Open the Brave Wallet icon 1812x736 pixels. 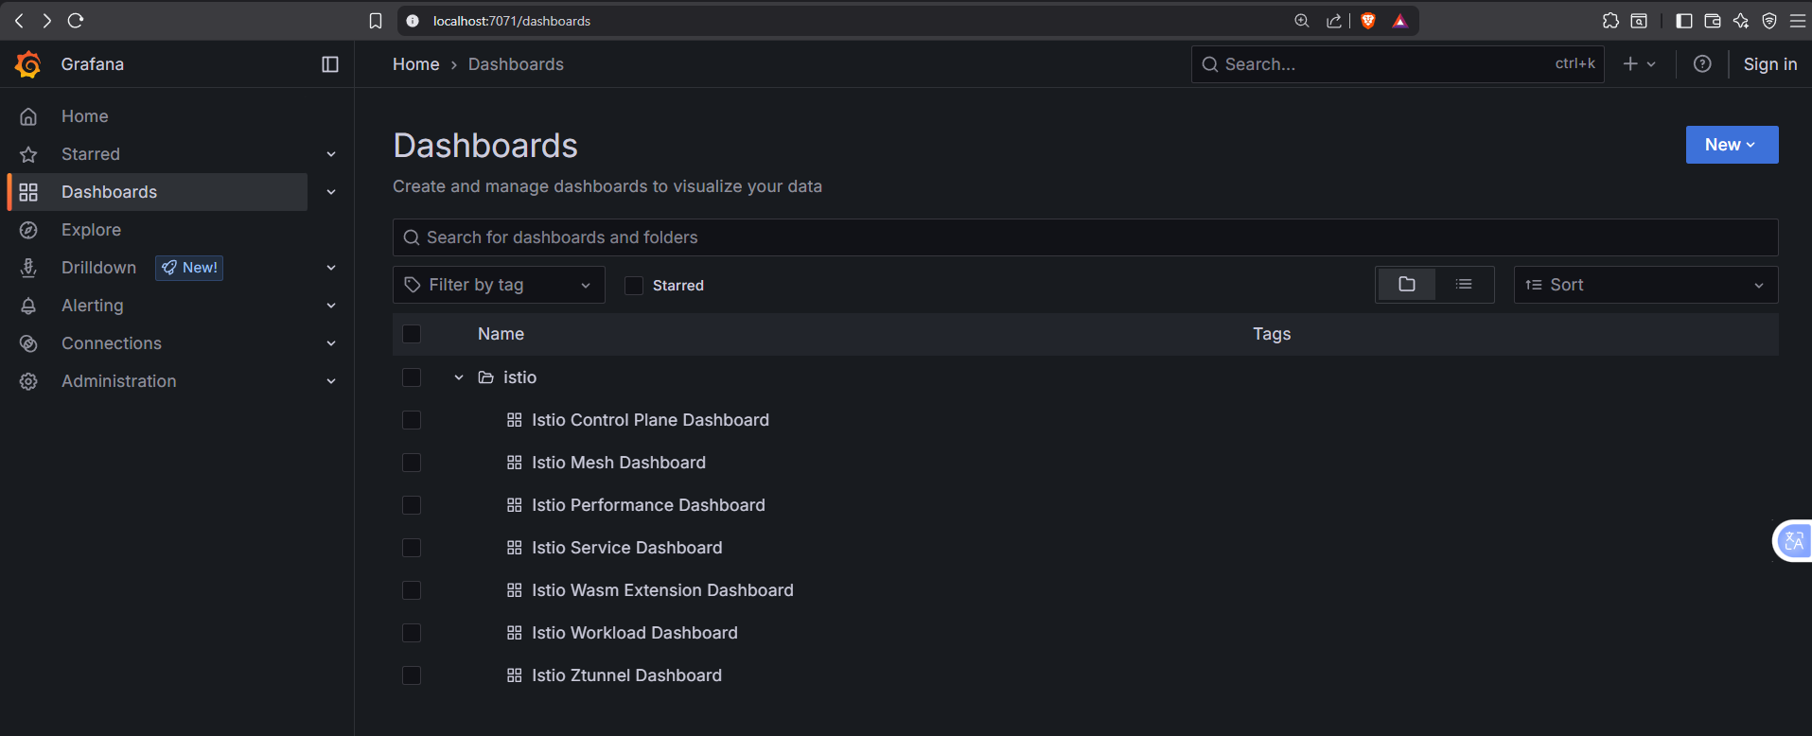pos(1713,21)
